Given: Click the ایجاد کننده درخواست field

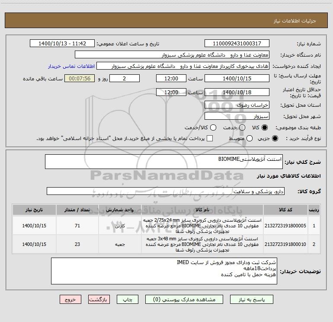Looking at the screenshot, I should pyautogui.click(x=183, y=66).
